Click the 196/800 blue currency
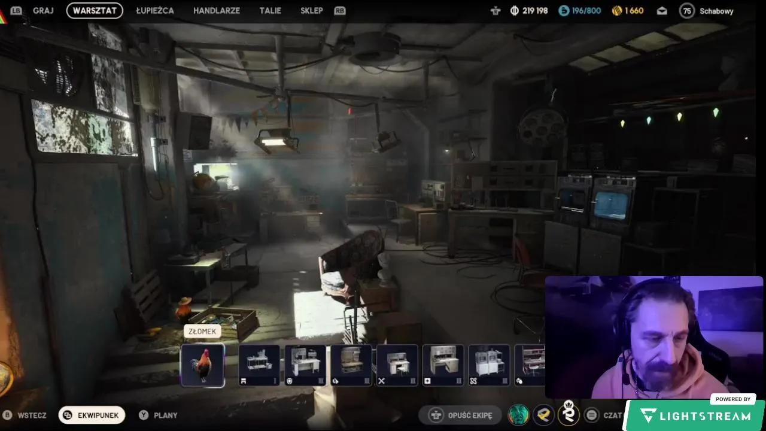Image resolution: width=766 pixels, height=431 pixels. click(586, 11)
